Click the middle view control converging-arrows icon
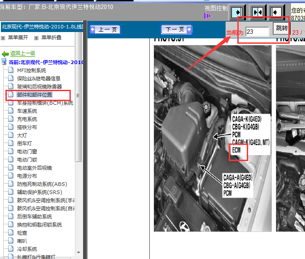 point(258,13)
